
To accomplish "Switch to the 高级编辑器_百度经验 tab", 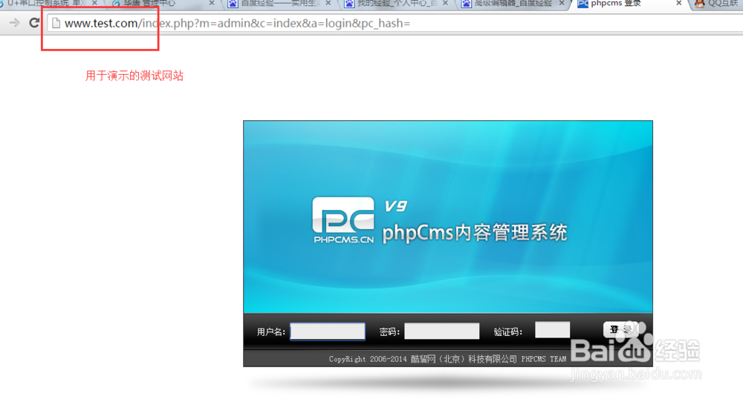I will [x=513, y=3].
